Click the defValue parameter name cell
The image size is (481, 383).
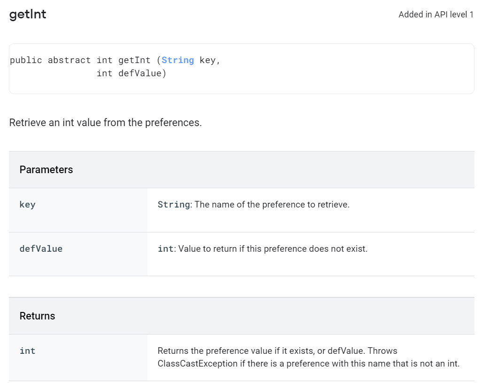pyautogui.click(x=41, y=249)
